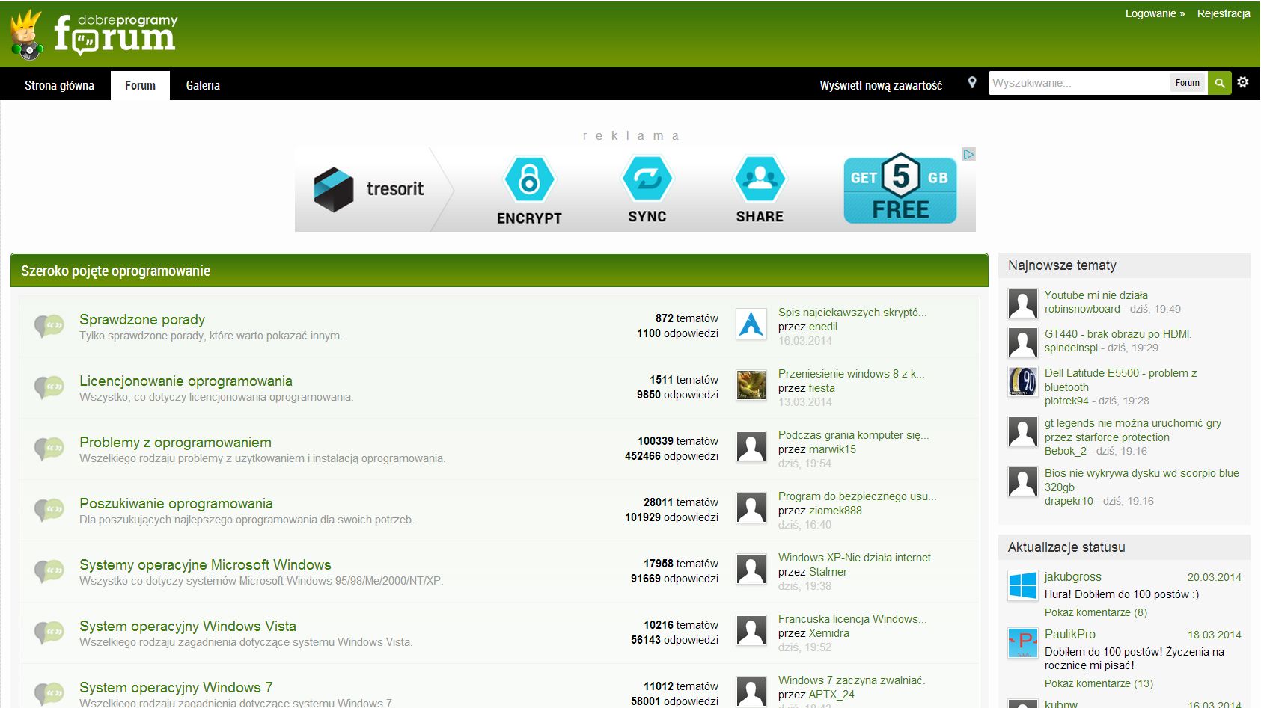Open Poszukiwanie oprogramowania forum
This screenshot has width=1261, height=708.
click(x=176, y=503)
